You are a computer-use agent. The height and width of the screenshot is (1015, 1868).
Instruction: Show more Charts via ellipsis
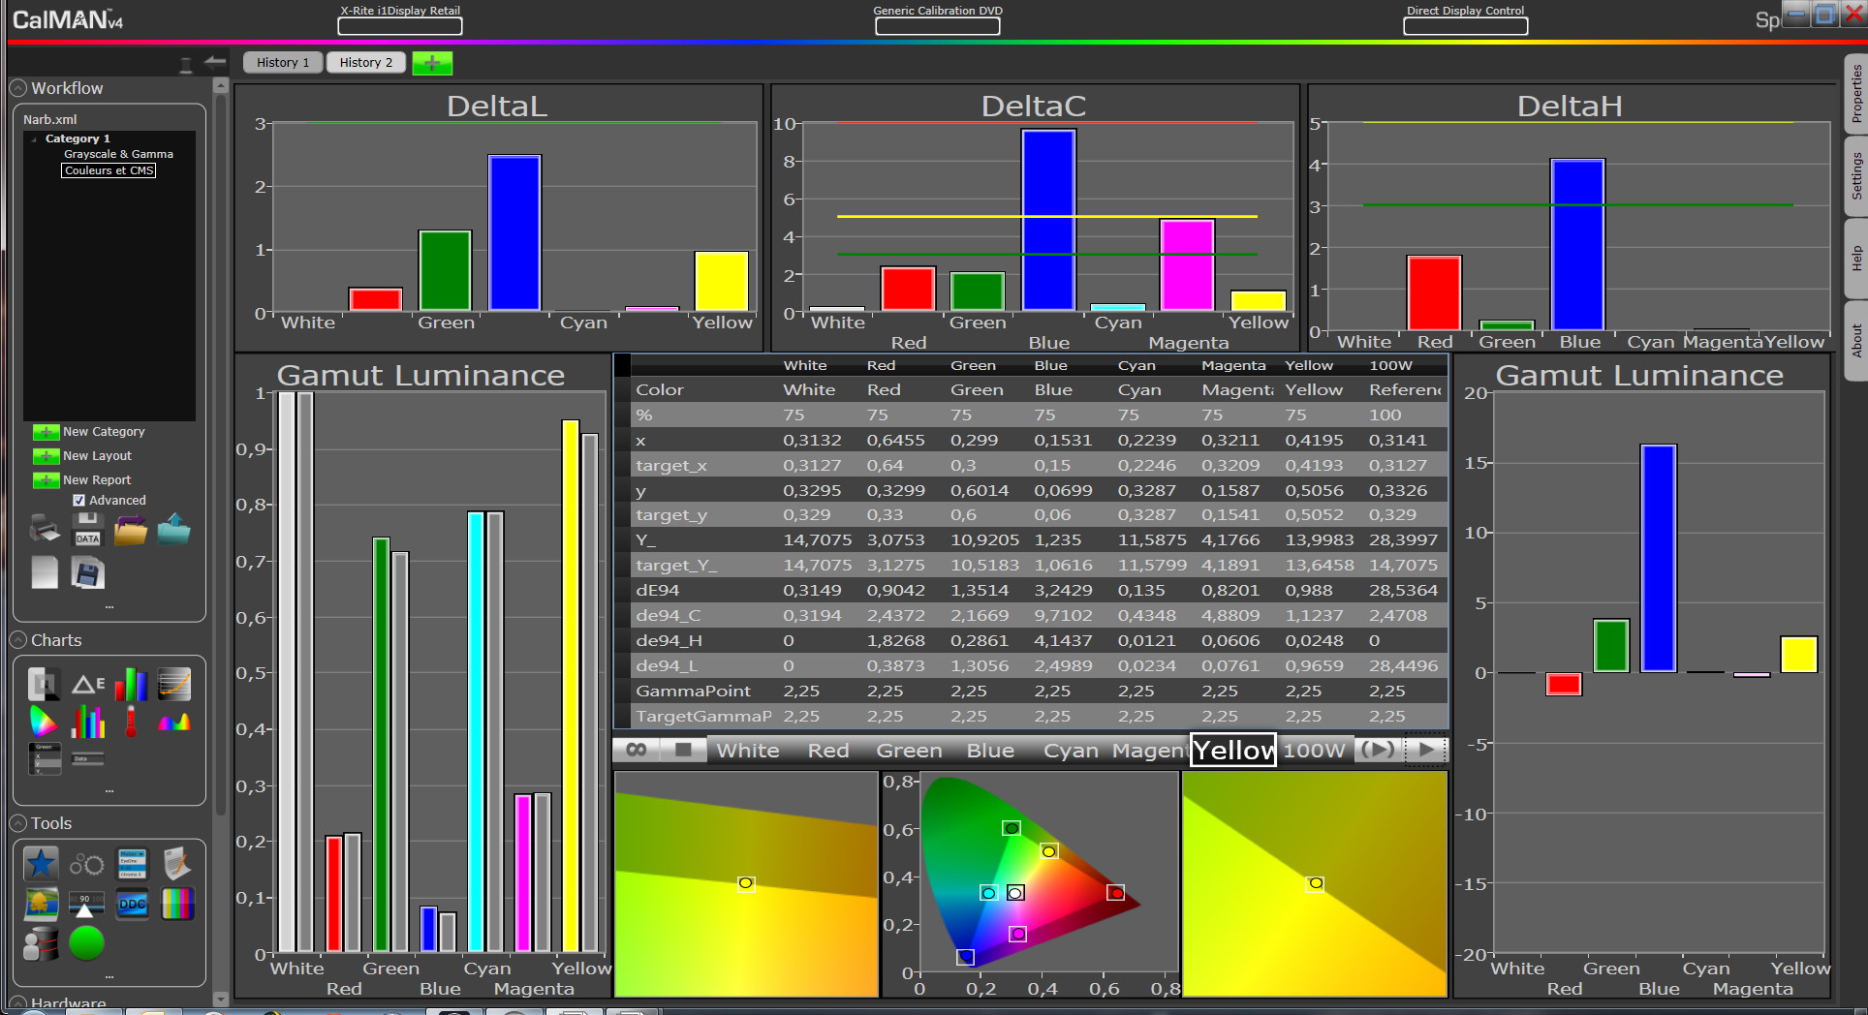[109, 790]
